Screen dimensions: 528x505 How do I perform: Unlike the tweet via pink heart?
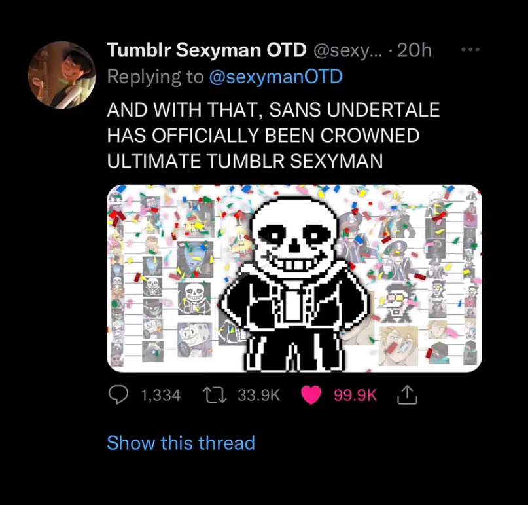click(x=311, y=395)
